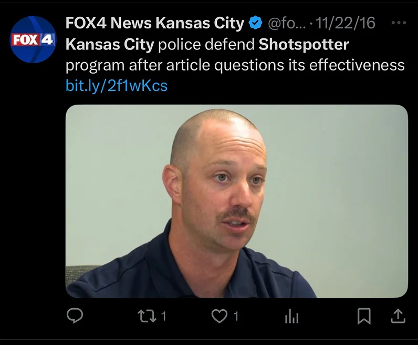
Task: Click the FOX4 circular profile avatar
Action: (33, 39)
